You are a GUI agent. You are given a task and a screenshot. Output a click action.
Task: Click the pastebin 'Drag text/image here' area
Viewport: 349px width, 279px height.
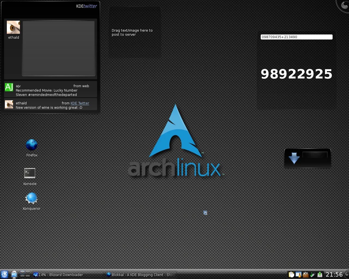click(x=135, y=32)
